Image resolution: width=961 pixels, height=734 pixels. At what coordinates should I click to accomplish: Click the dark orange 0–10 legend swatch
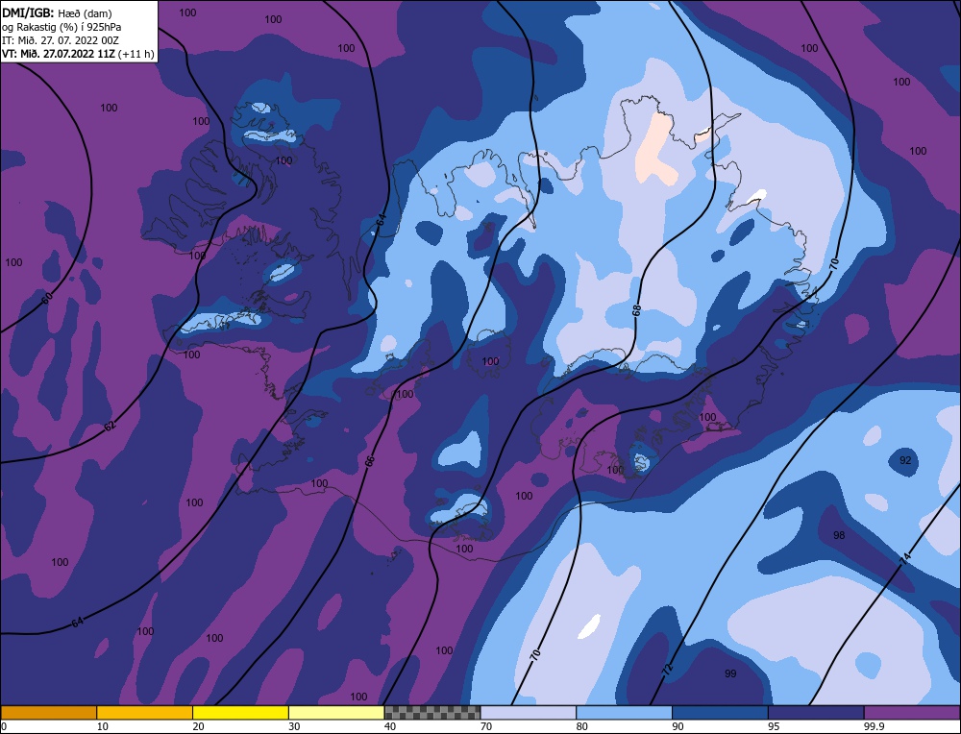(48, 713)
